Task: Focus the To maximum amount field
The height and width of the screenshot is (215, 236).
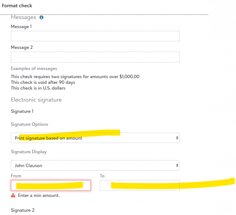Action: pos(140,185)
